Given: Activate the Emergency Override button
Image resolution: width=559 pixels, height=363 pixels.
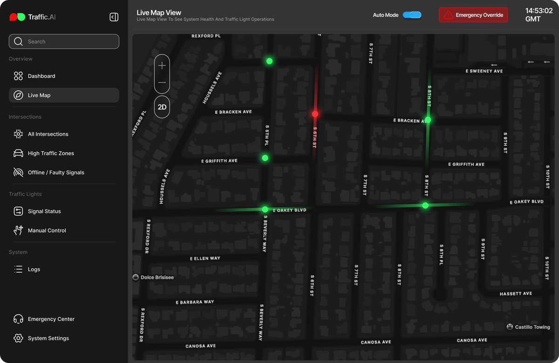Looking at the screenshot, I should coord(473,15).
